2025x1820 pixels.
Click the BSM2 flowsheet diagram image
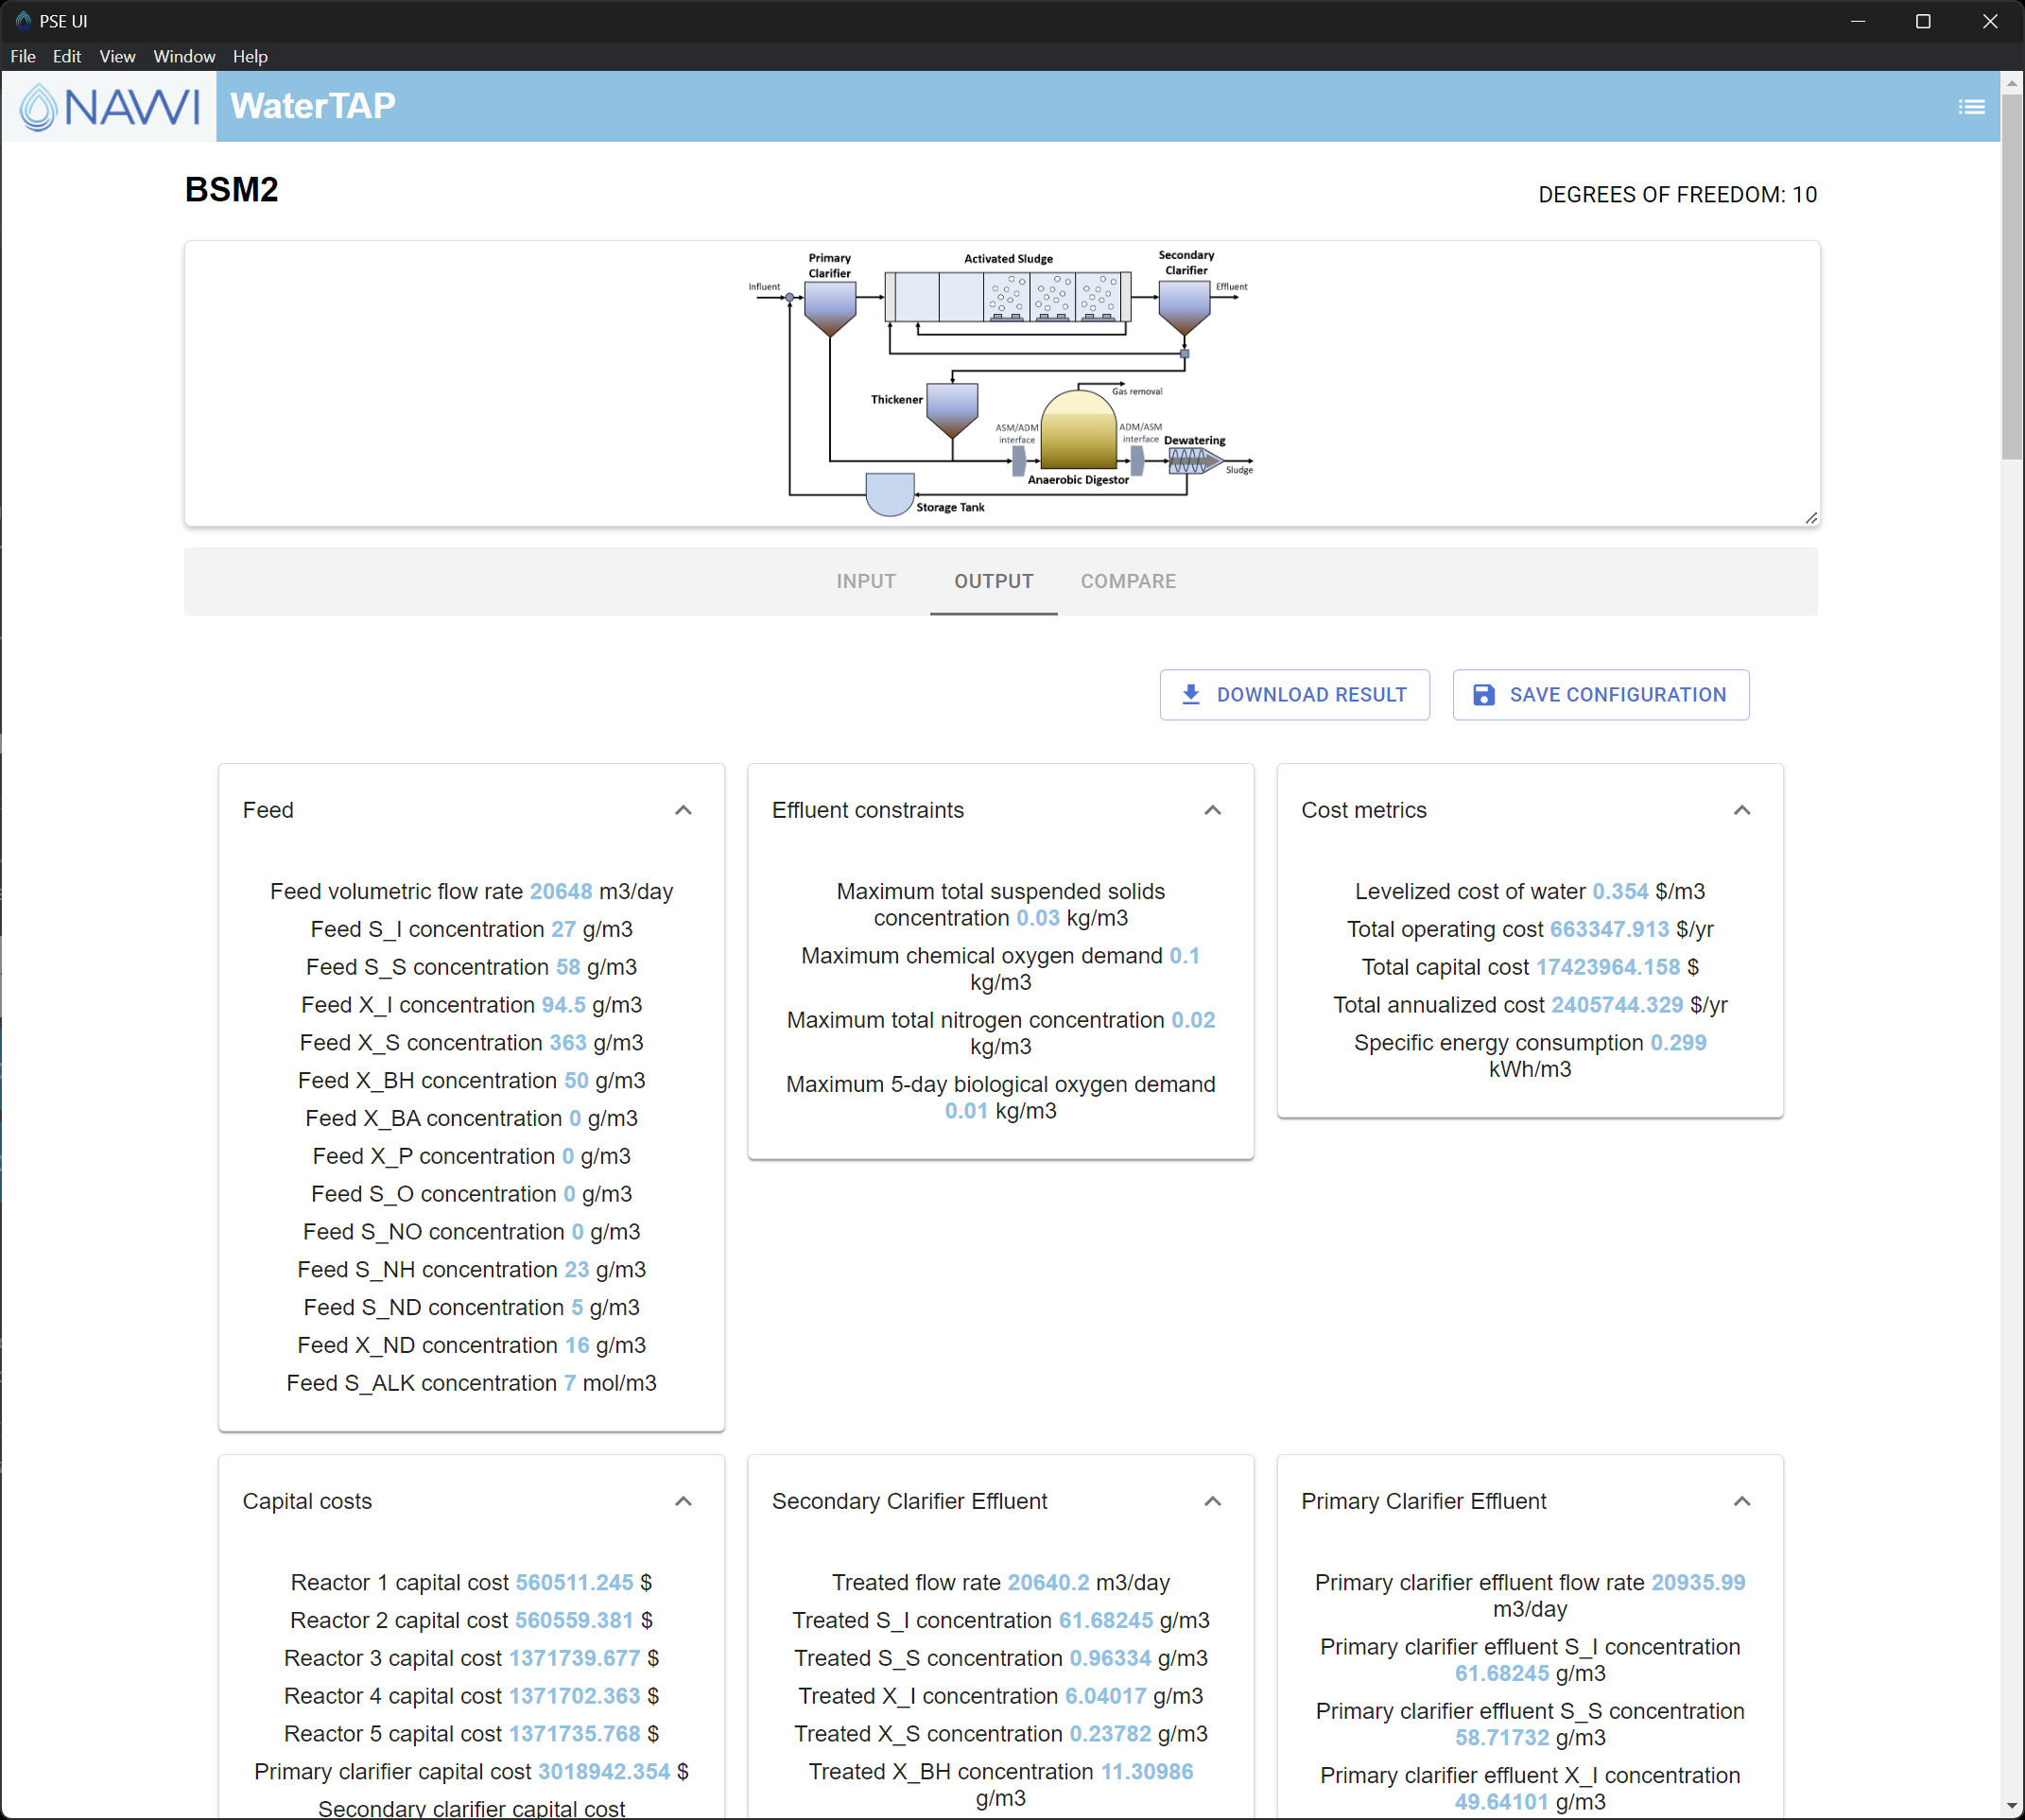point(1001,383)
